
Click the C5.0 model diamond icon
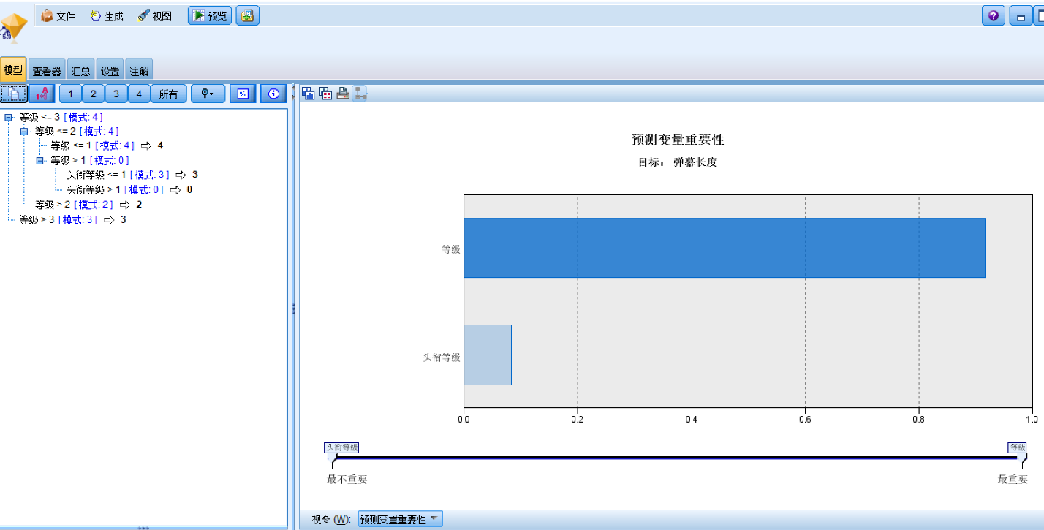tap(14, 27)
